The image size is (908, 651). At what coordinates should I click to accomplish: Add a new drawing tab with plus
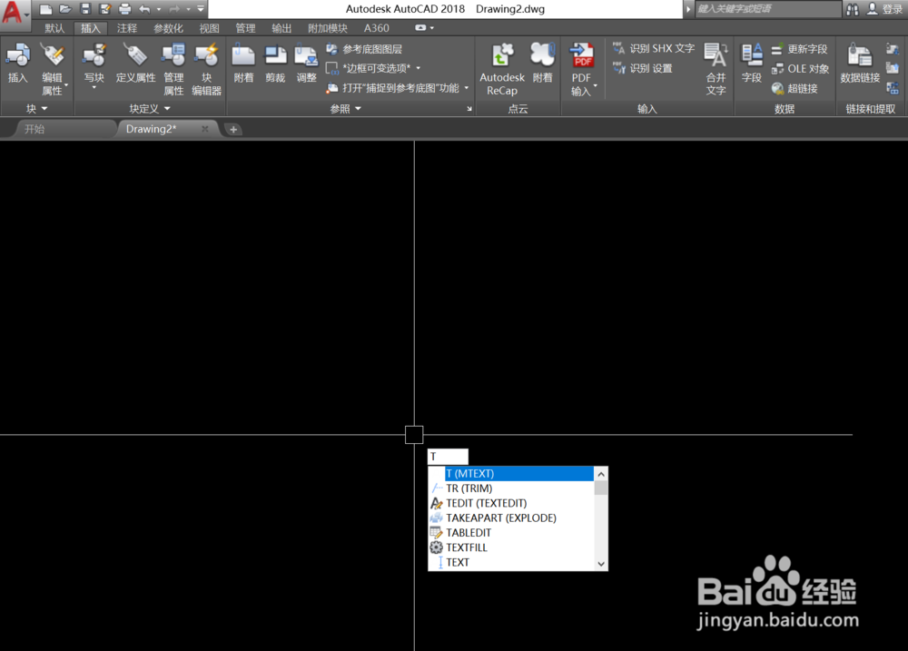233,129
